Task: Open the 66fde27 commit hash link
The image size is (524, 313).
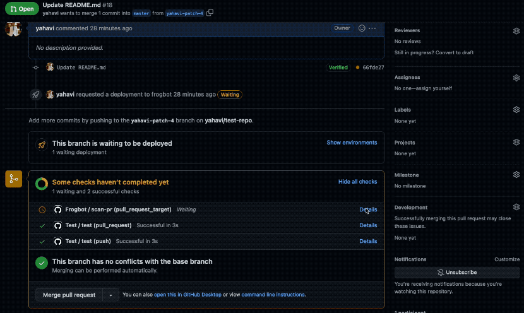Action: (x=373, y=68)
